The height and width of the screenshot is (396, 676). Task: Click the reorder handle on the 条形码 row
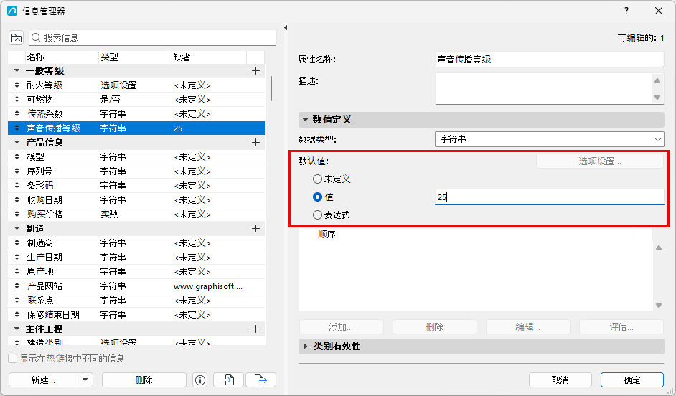tap(17, 185)
